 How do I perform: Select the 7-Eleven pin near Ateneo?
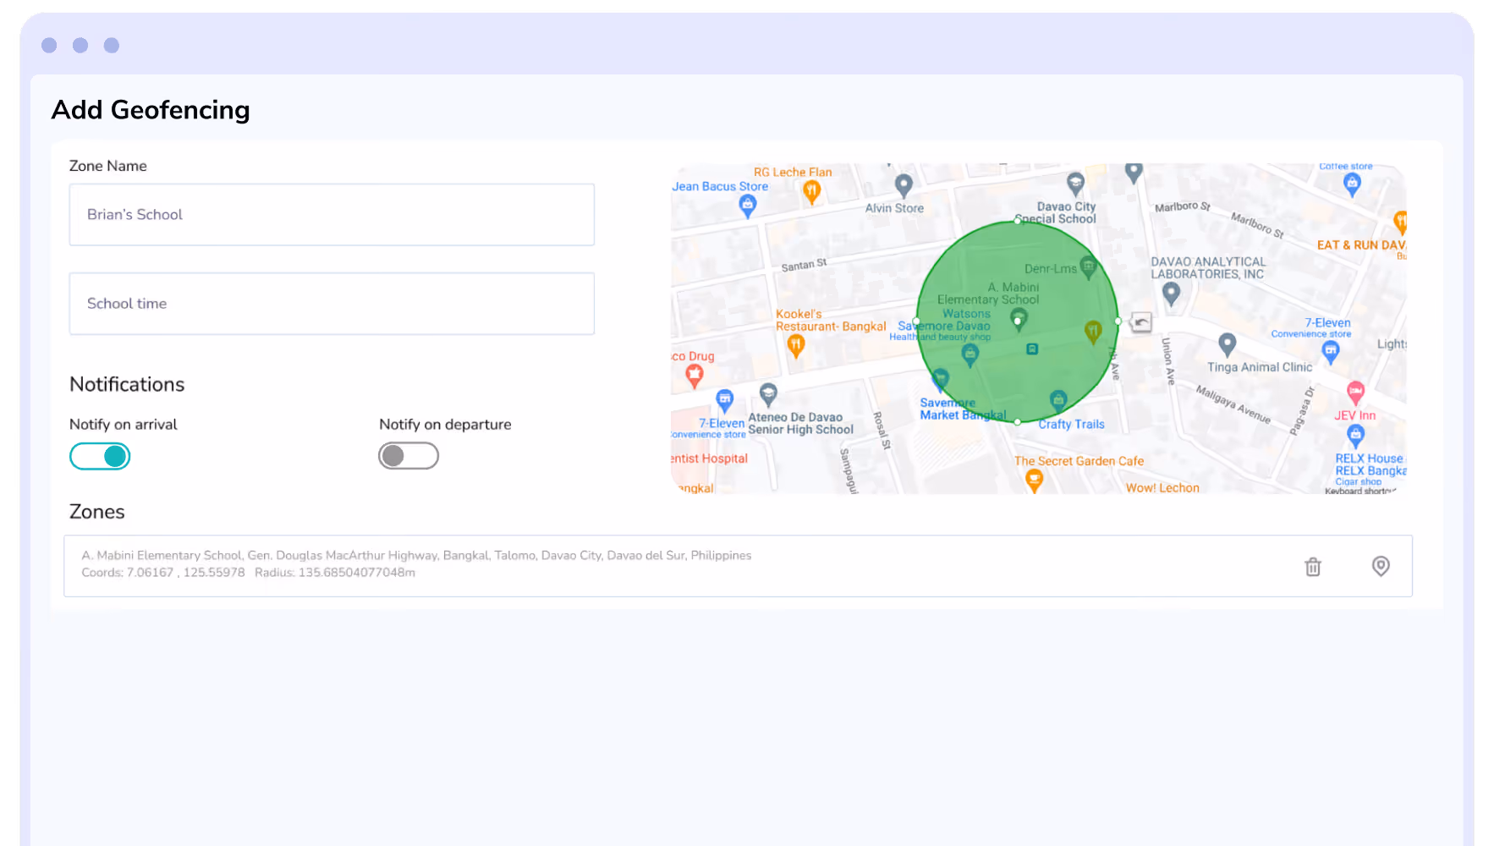(x=725, y=401)
